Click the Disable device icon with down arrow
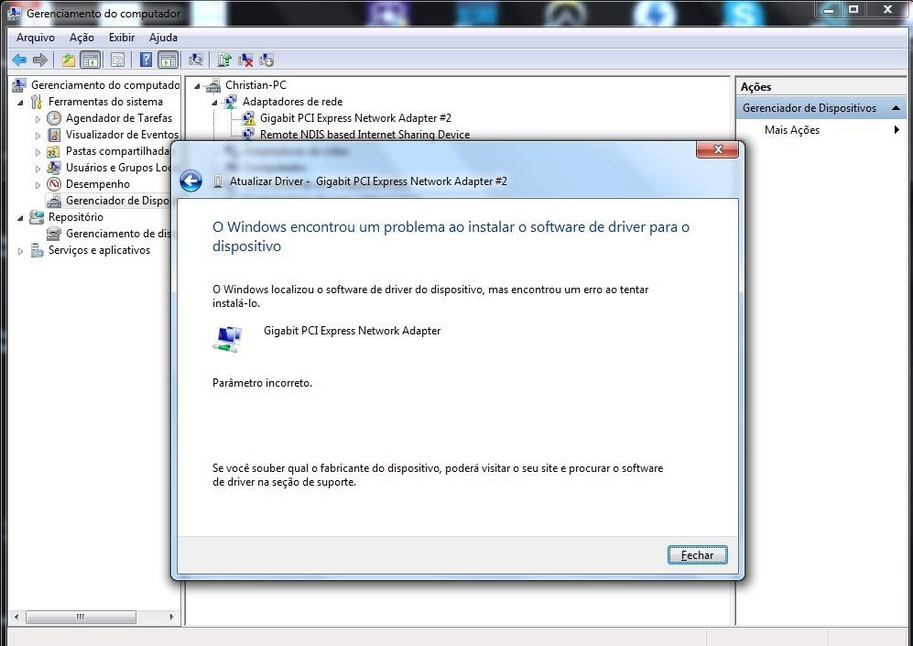This screenshot has width=913, height=646. click(x=266, y=60)
